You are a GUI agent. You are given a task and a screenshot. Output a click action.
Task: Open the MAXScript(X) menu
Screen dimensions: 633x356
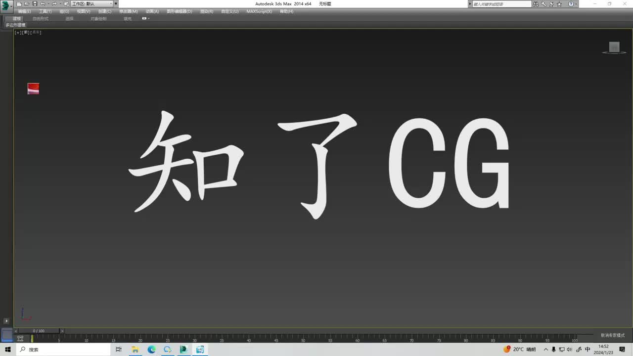[x=259, y=11]
